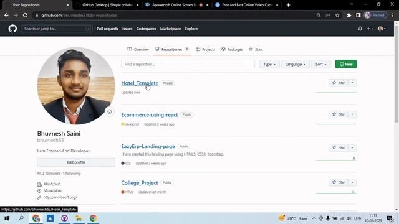Viewport: 399px width, 224px height.
Task: Focus the Find a repository field
Action: [x=188, y=64]
